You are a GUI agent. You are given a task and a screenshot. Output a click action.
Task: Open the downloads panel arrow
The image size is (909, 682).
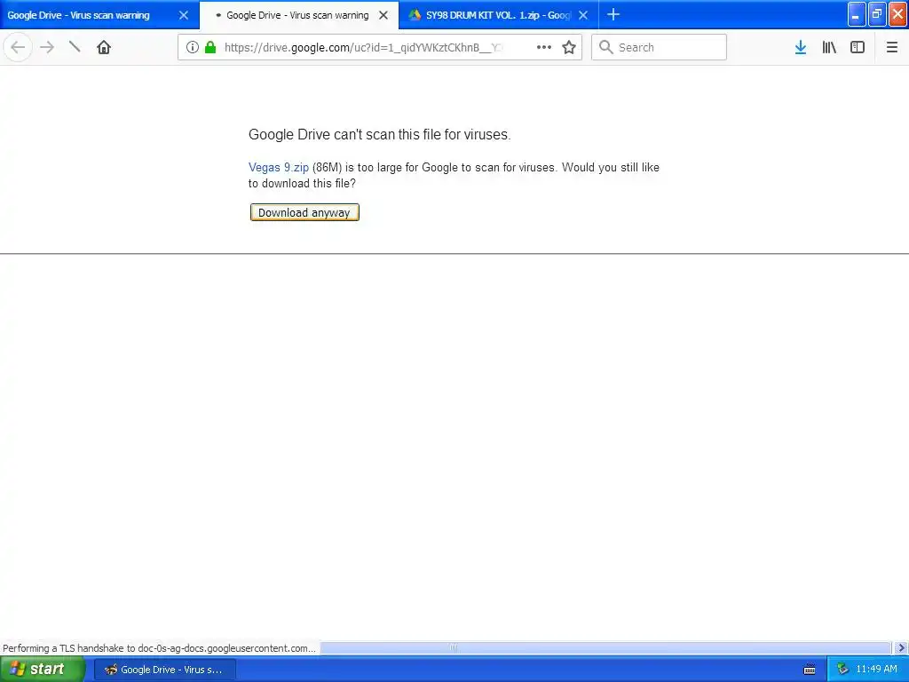pyautogui.click(x=801, y=47)
